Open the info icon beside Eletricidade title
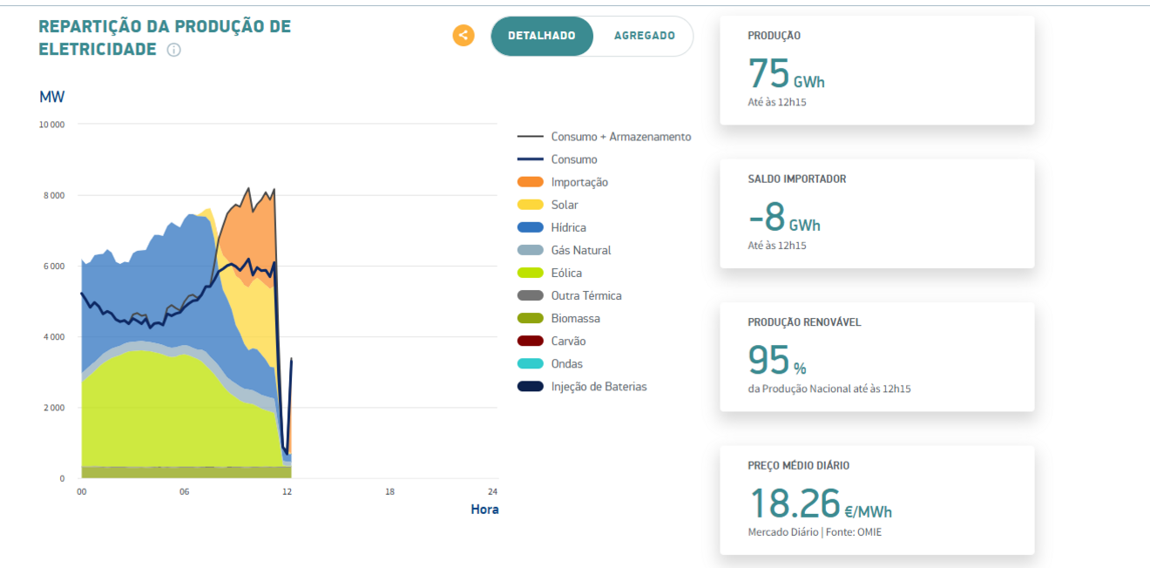Image resolution: width=1150 pixels, height=568 pixels. tap(173, 51)
